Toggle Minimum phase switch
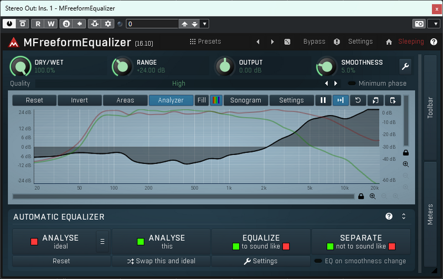 click(352, 83)
